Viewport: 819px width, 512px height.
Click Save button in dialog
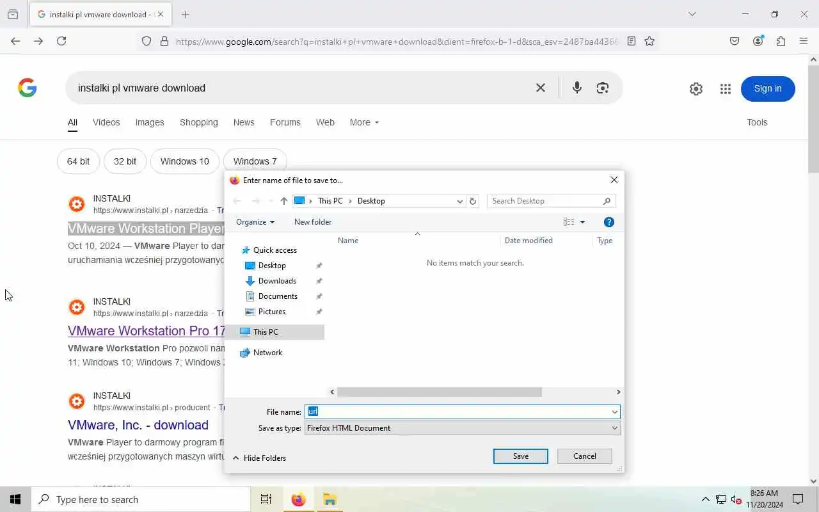click(521, 456)
